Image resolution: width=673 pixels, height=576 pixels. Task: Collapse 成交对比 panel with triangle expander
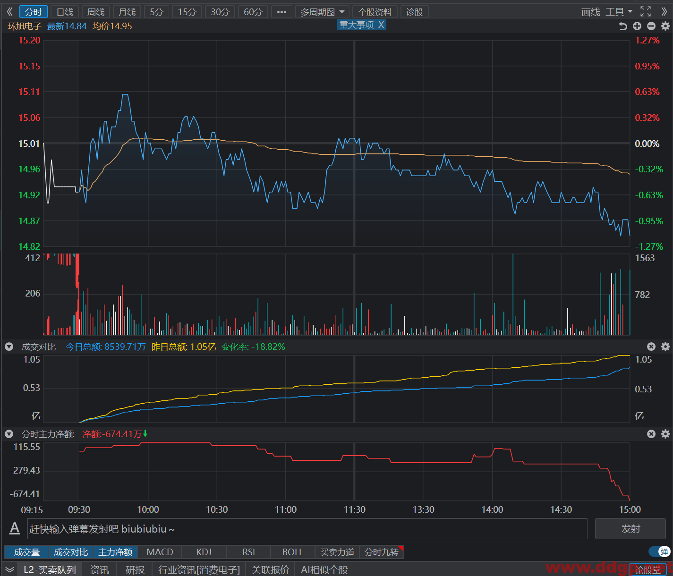[x=9, y=347]
